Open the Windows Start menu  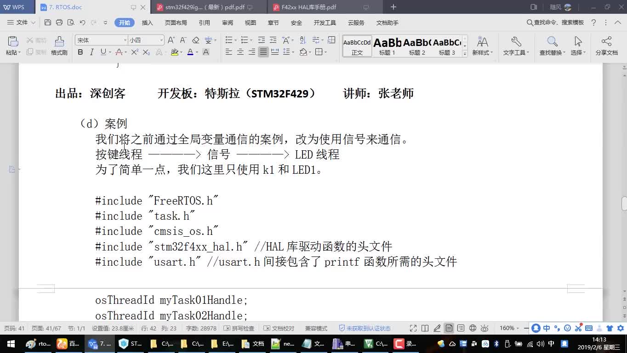[11, 344]
